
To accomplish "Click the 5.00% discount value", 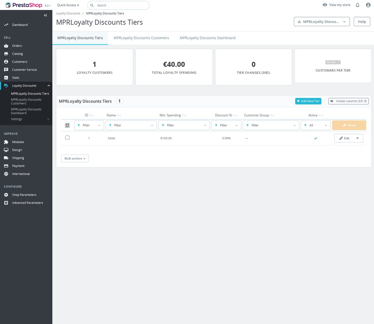I will tap(226, 138).
